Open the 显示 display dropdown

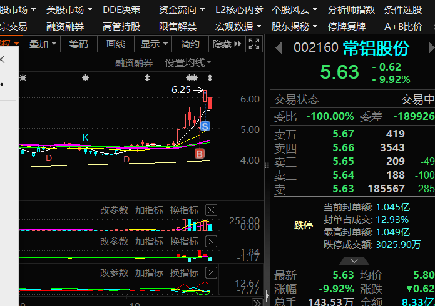[154, 44]
